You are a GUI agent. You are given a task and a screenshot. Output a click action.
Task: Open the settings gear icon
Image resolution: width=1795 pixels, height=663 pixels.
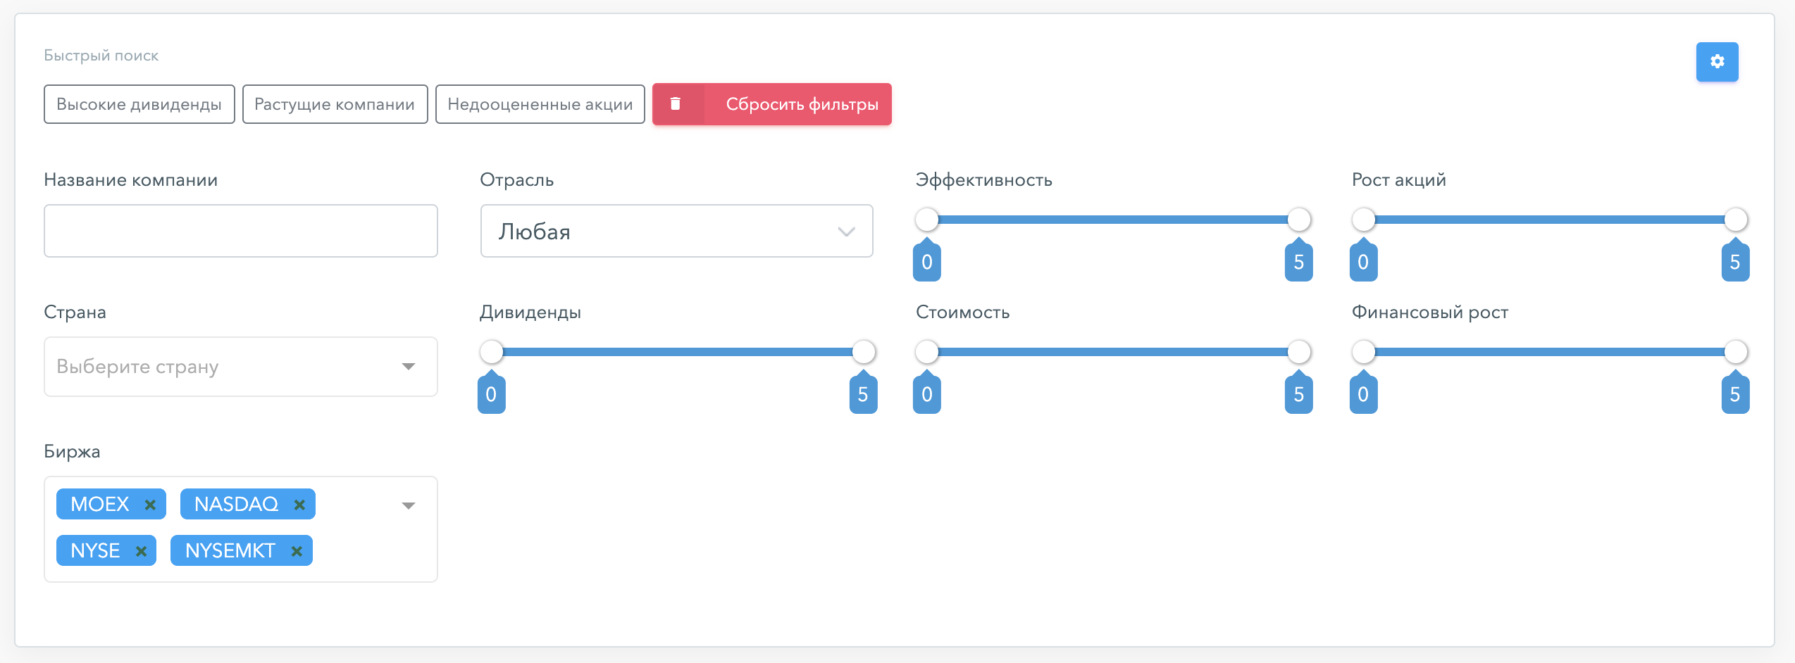click(x=1717, y=62)
